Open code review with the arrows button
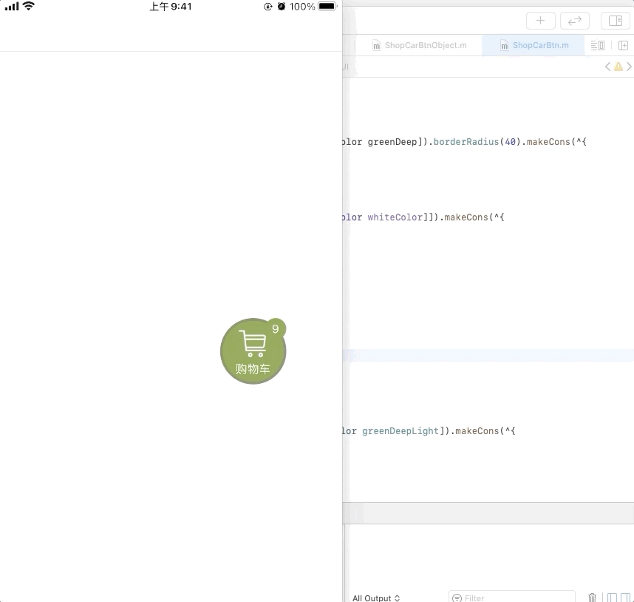This screenshot has width=634, height=602. 575,21
